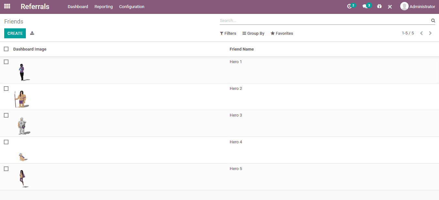Open the Hero 3 record name
Screen dimensions: 439x200
pos(236,115)
